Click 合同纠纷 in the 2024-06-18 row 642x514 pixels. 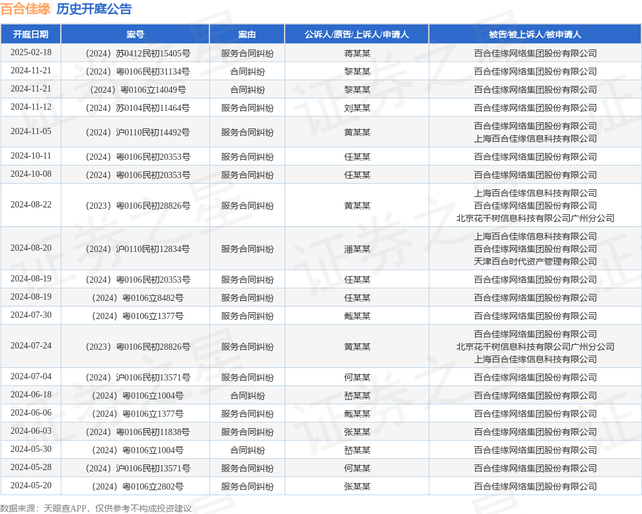coord(247,396)
